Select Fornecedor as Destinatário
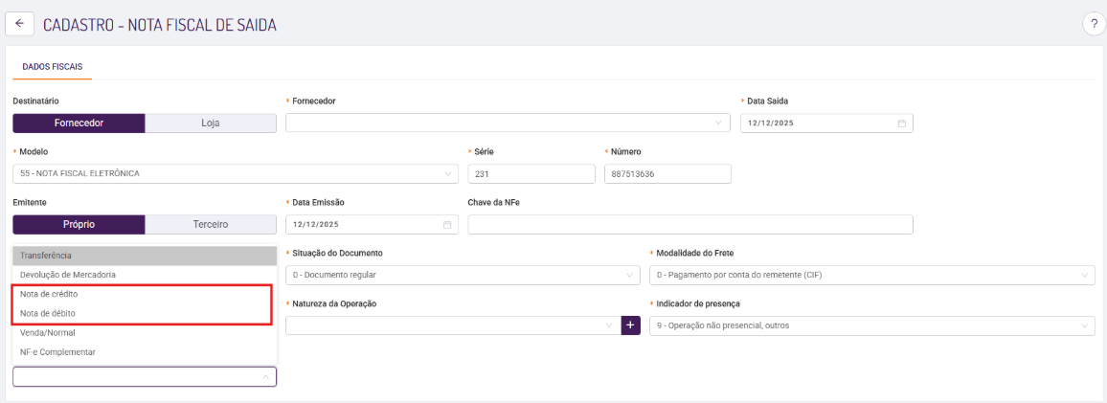 pyautogui.click(x=79, y=123)
